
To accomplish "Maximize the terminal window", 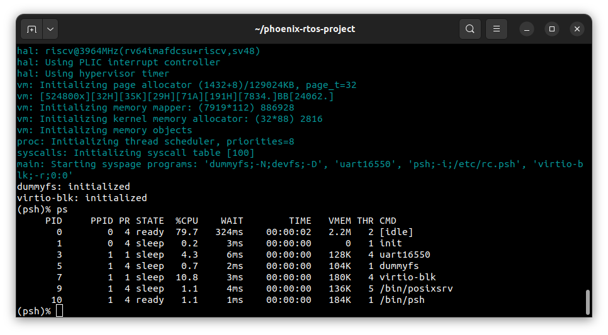I will [552, 29].
